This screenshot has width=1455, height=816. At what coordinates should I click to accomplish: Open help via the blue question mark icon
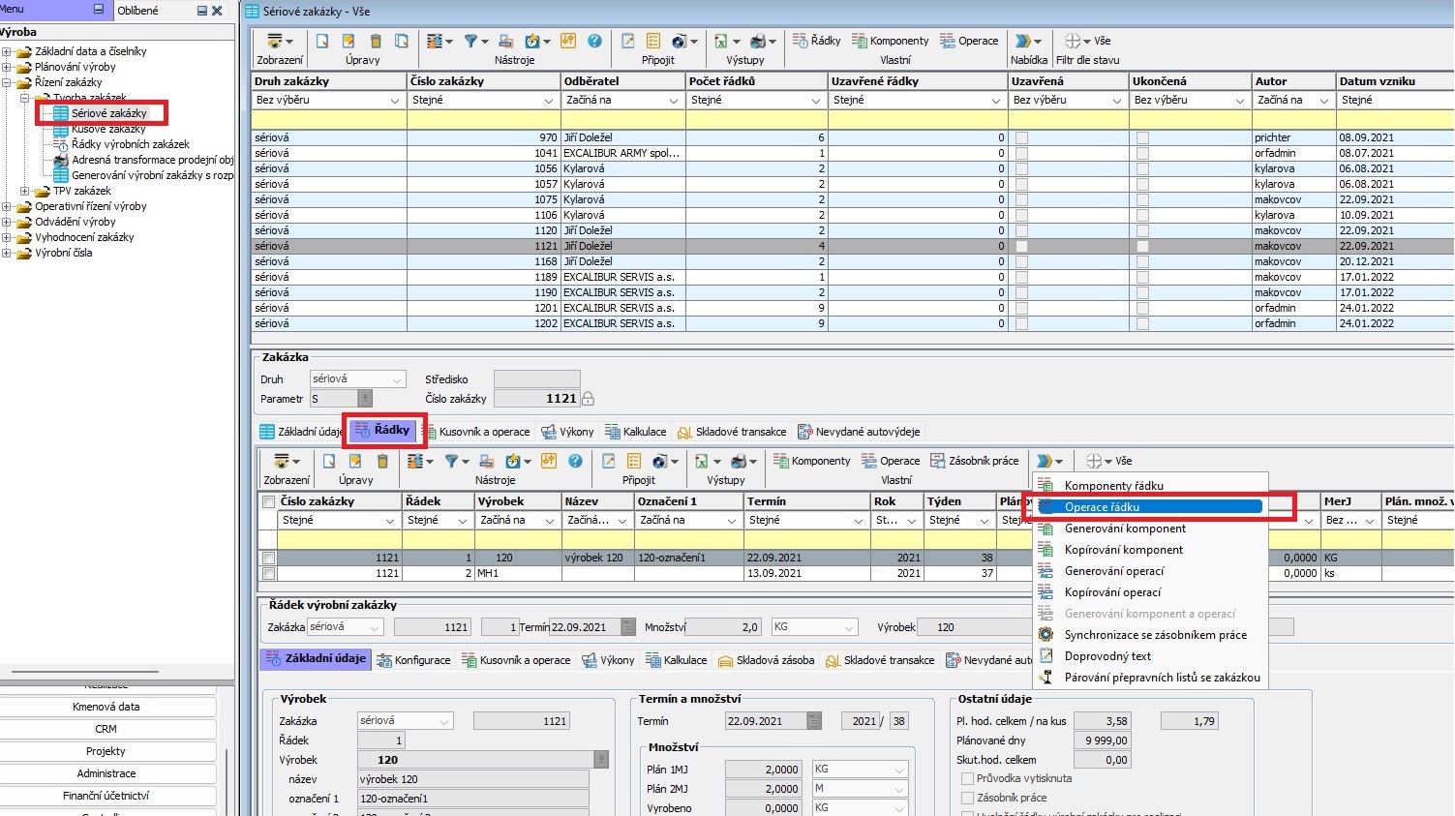pyautogui.click(x=594, y=41)
